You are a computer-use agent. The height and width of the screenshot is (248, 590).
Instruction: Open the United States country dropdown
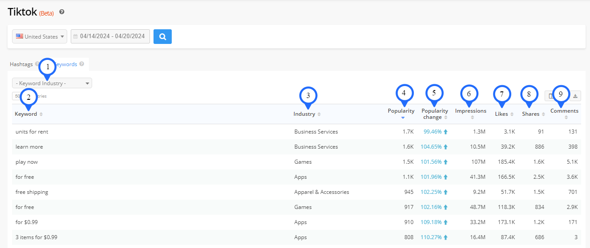point(40,36)
